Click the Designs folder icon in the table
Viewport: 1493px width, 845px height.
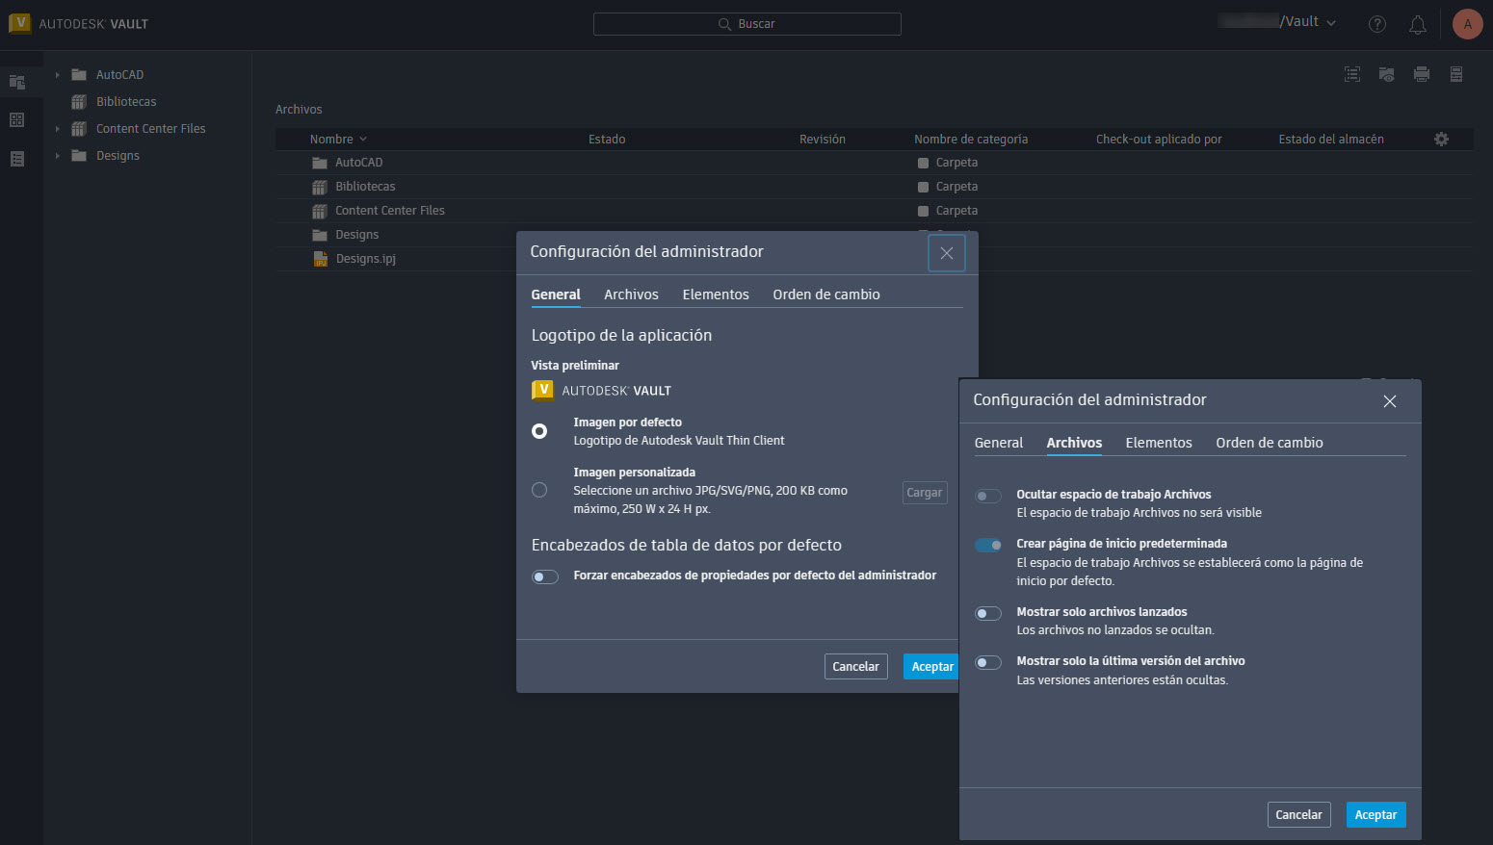pyautogui.click(x=320, y=235)
